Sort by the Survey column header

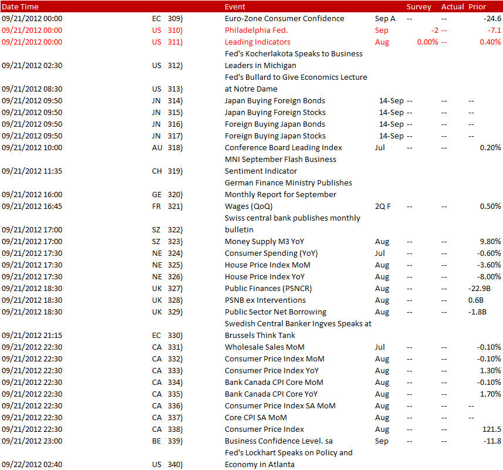pyautogui.click(x=418, y=6)
